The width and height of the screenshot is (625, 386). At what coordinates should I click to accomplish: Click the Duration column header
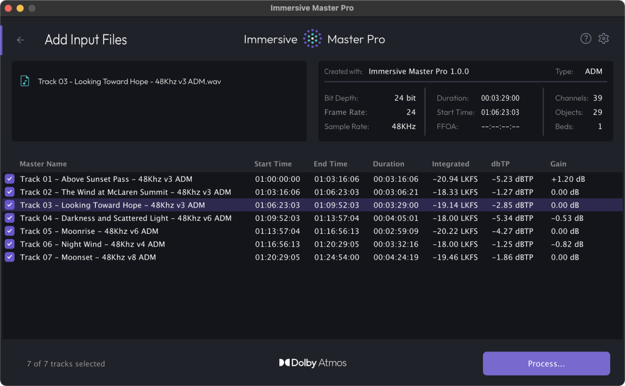[x=389, y=164]
